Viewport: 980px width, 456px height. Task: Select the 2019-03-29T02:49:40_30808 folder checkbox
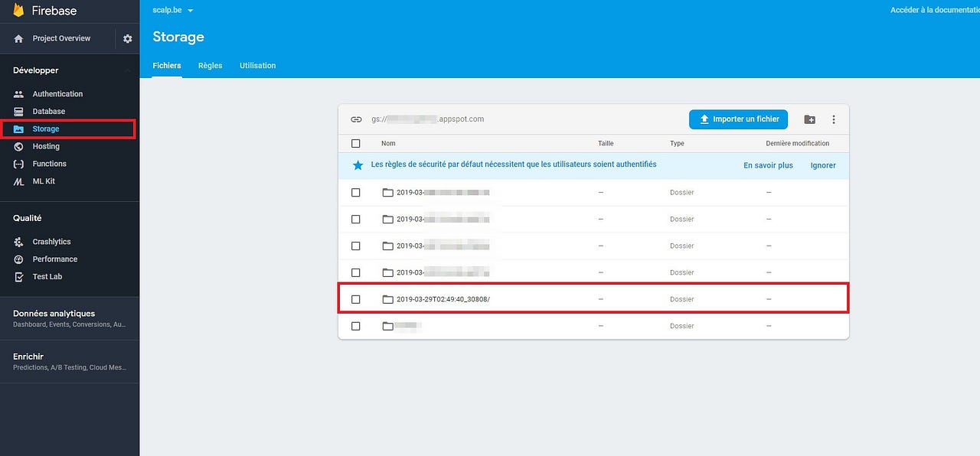pos(355,299)
